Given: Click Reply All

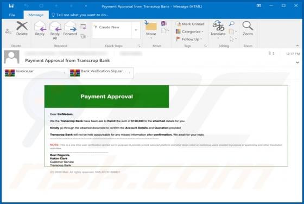Looking at the screenshot, I should [x=55, y=30].
